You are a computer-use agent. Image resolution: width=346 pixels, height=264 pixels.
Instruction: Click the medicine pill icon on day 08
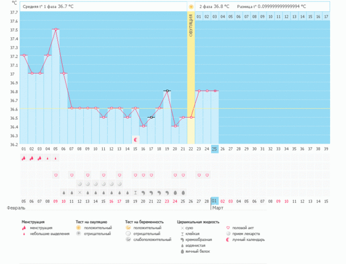pyautogui.click(x=80, y=184)
